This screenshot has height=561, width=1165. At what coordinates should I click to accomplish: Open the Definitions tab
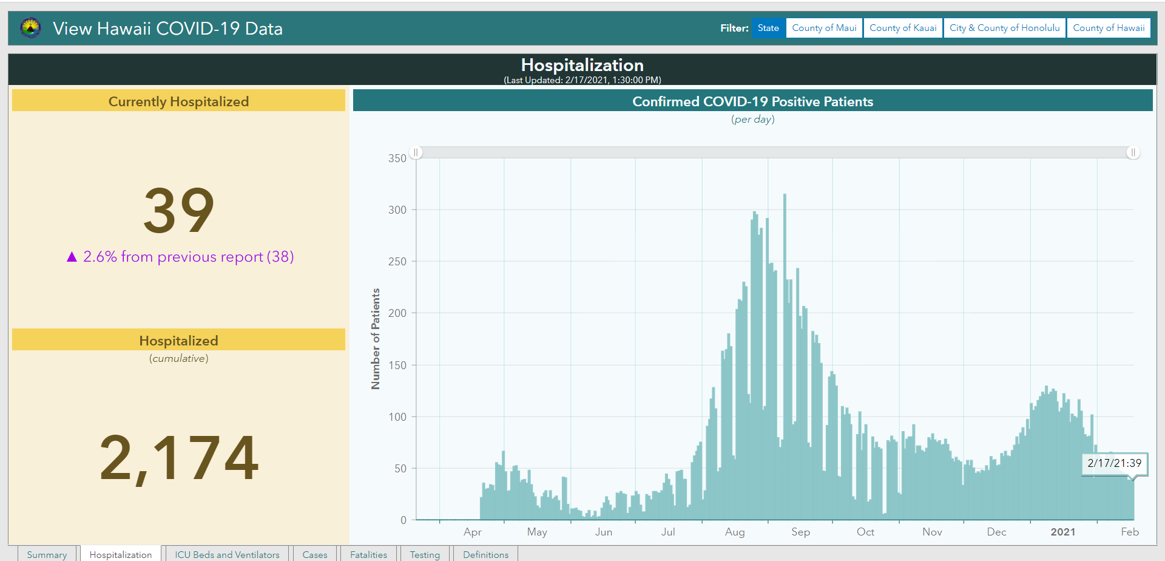(485, 554)
